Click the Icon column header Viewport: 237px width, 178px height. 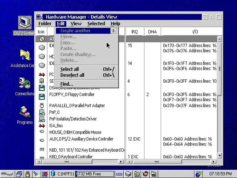41,32
